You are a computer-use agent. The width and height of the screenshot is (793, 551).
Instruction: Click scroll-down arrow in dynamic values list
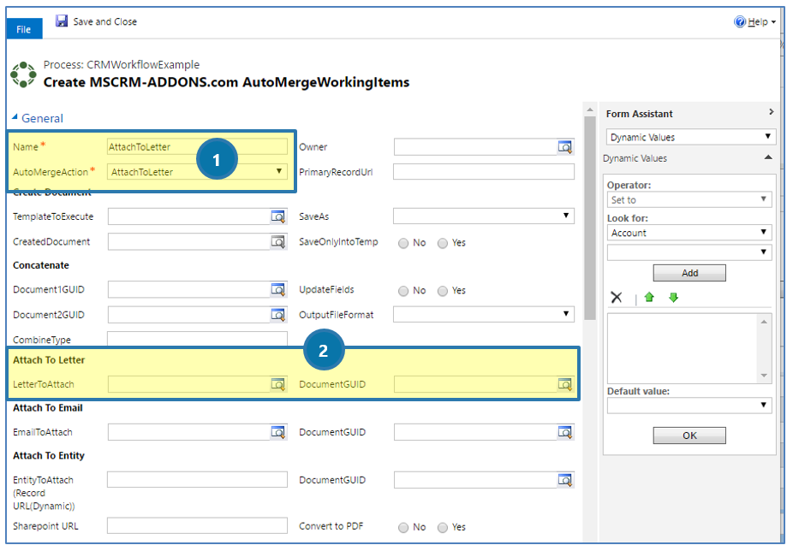764,376
